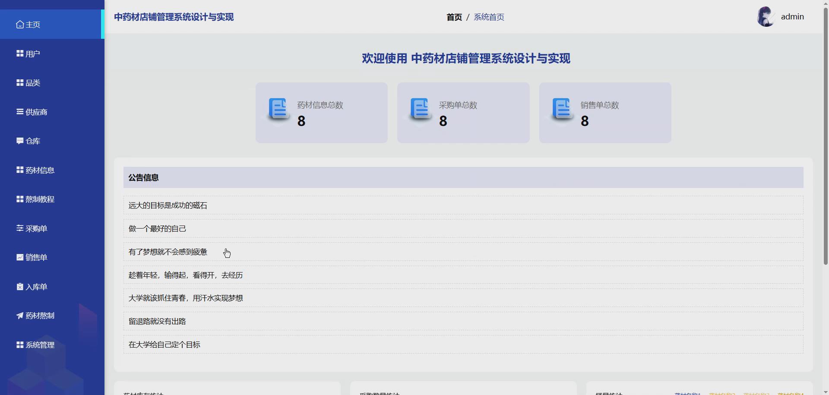The image size is (829, 395).
Task: Click the document icon in 销售单总数 card
Action: pos(562,109)
